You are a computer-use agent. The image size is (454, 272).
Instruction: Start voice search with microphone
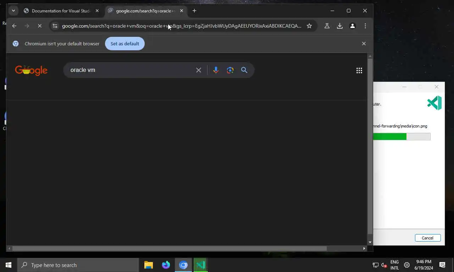[x=216, y=70]
